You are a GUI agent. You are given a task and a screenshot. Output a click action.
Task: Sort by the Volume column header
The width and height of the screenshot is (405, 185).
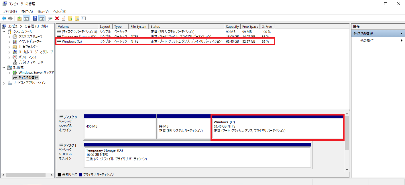[x=77, y=26]
